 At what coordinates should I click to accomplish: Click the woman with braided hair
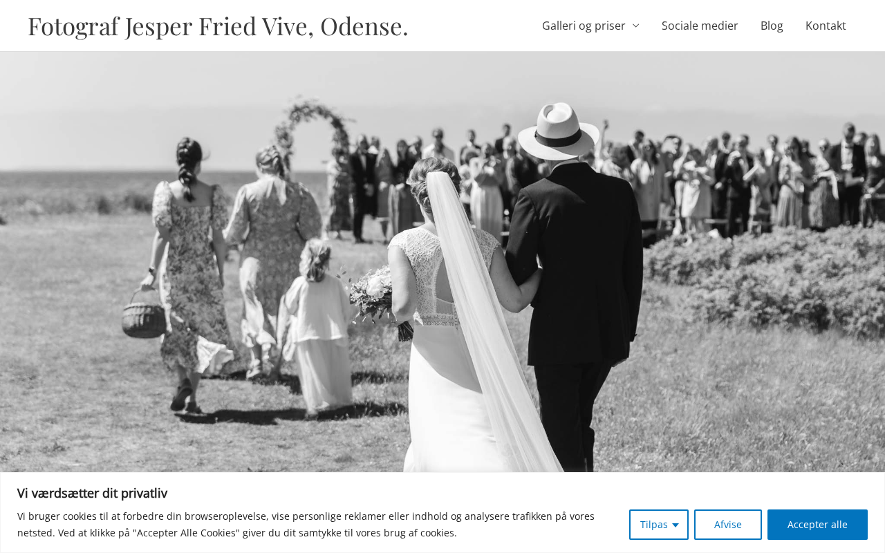point(187,276)
